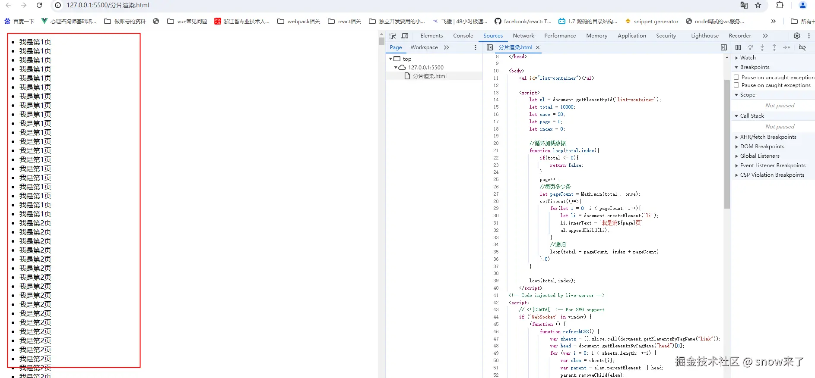Go back with the browser back arrow
Screen dimensions: 815x378
[x=8, y=5]
